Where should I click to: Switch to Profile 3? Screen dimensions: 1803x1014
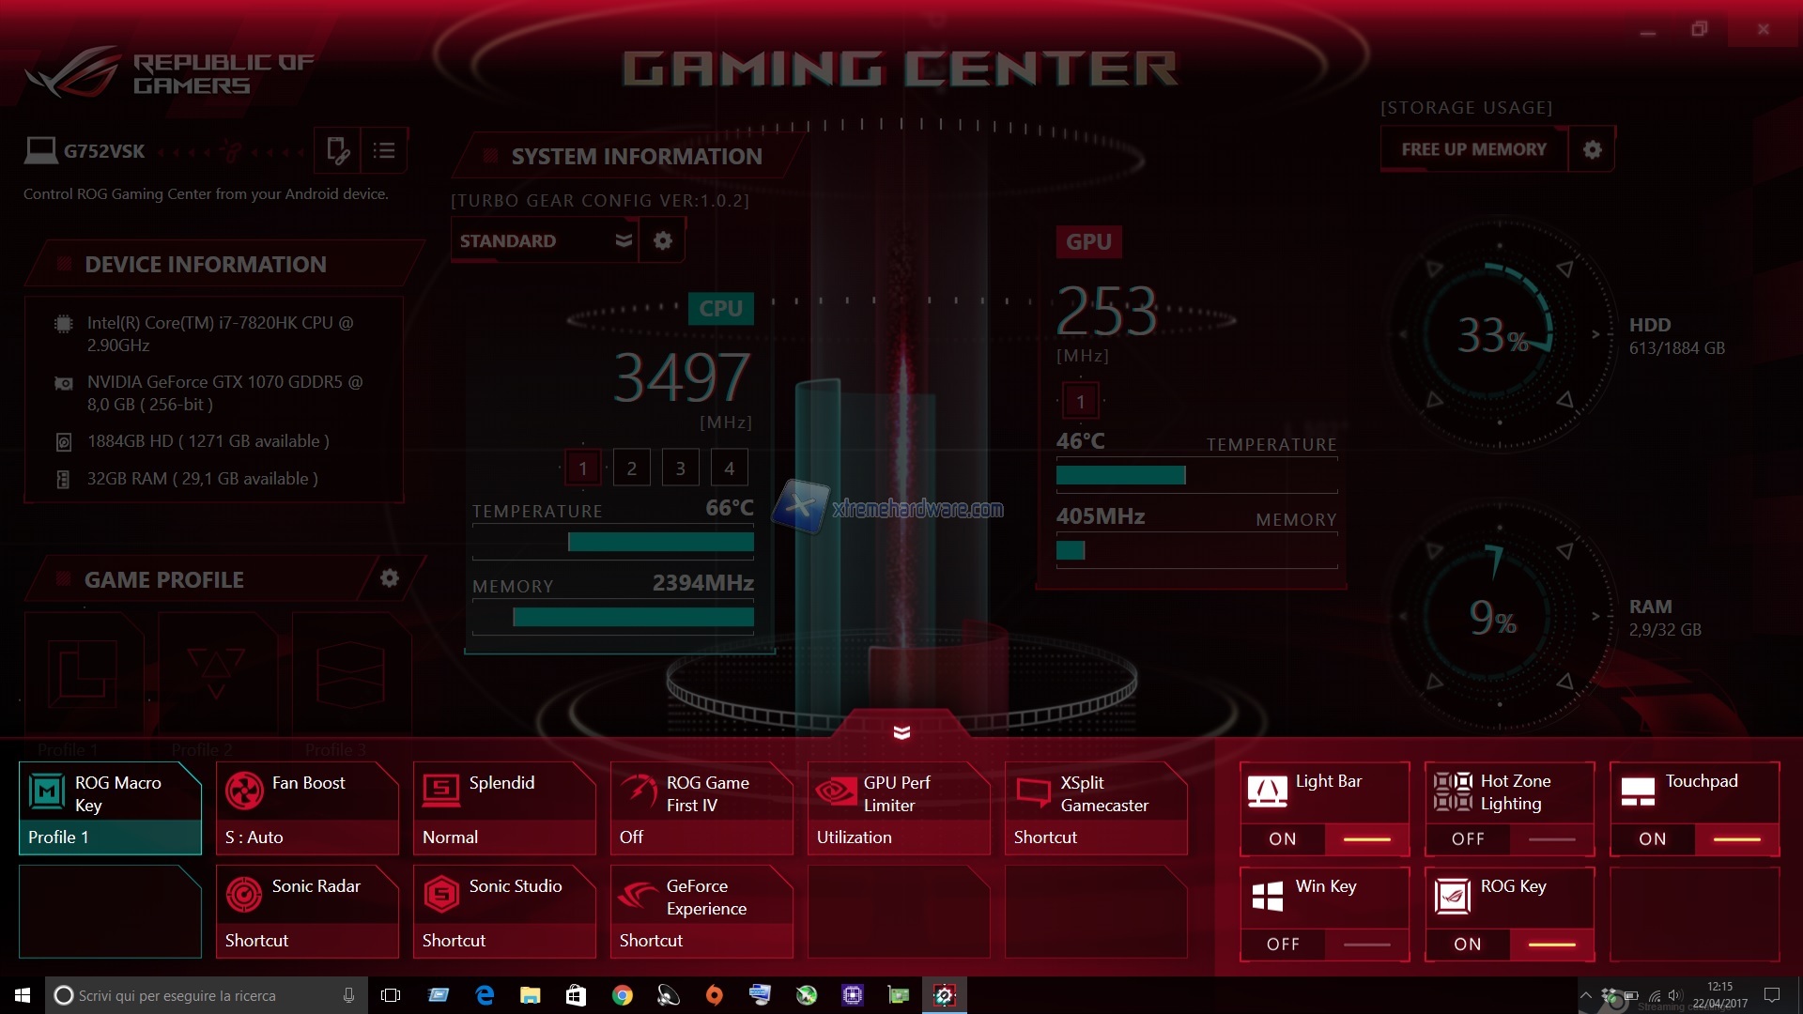pos(351,674)
